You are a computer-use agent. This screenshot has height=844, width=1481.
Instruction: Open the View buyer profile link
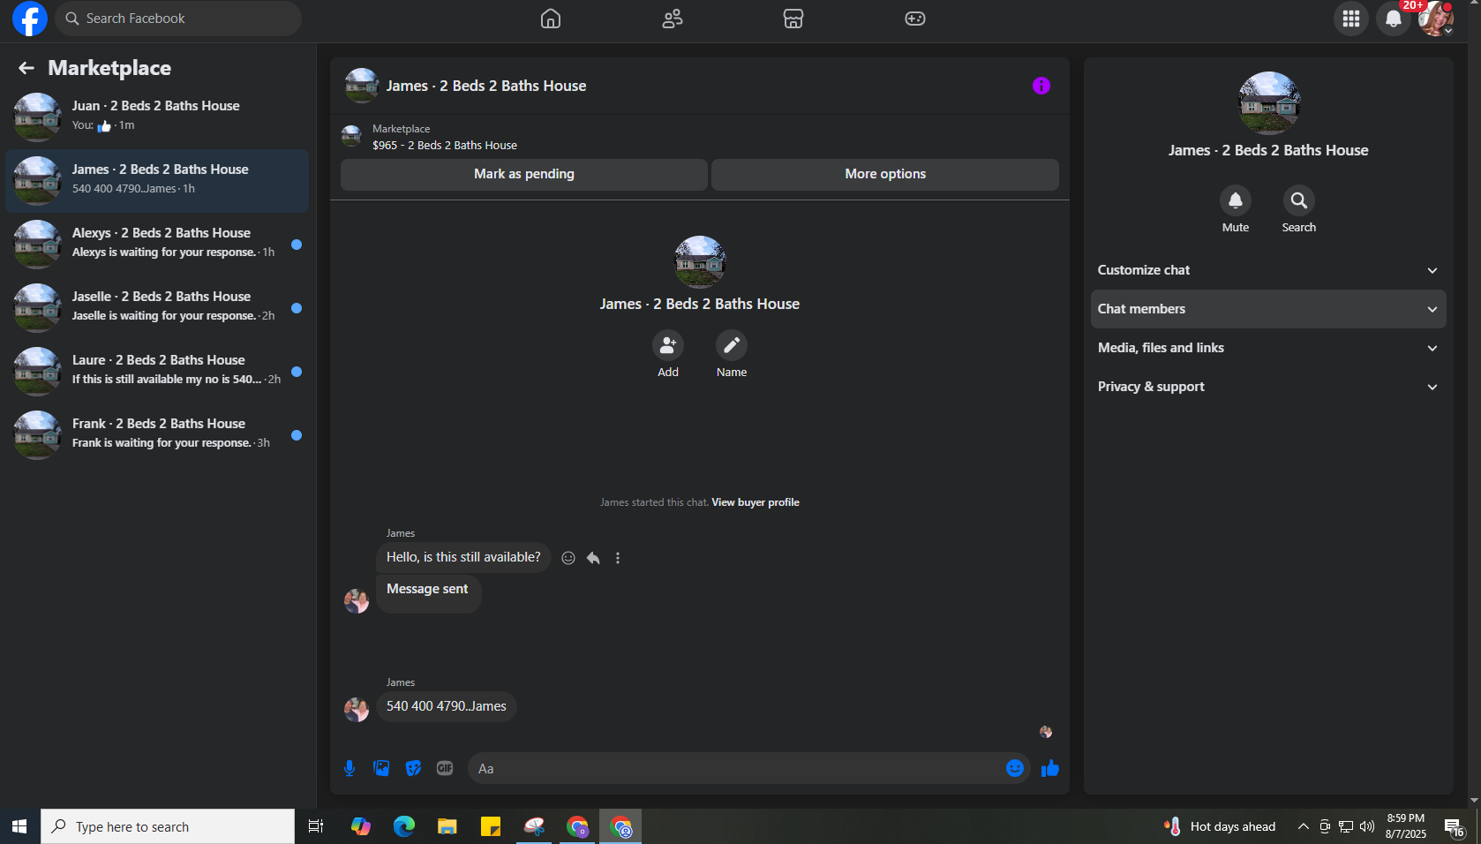click(x=756, y=502)
